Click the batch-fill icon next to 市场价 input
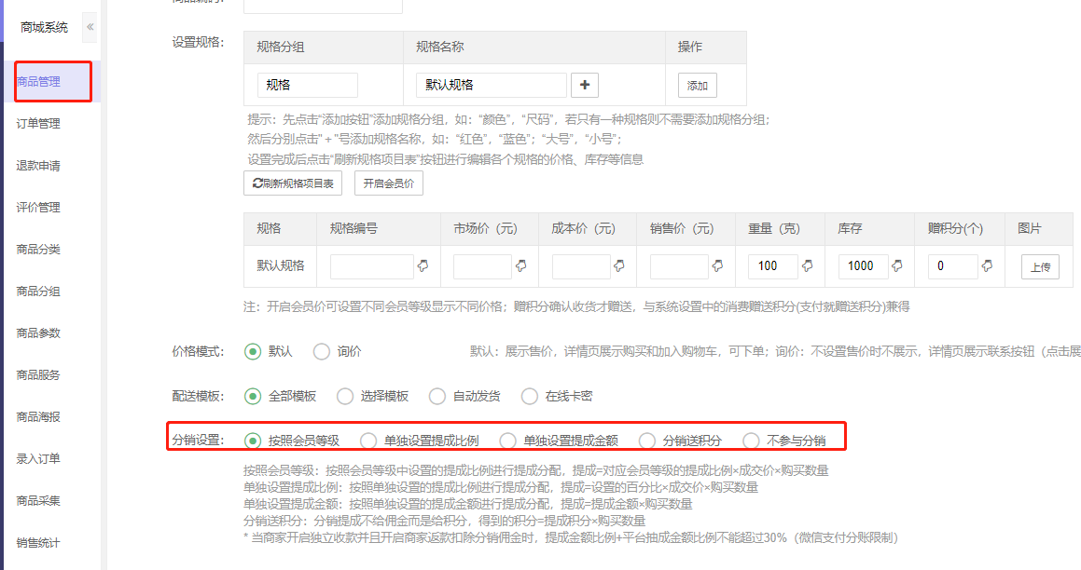1081x570 pixels. (x=520, y=266)
